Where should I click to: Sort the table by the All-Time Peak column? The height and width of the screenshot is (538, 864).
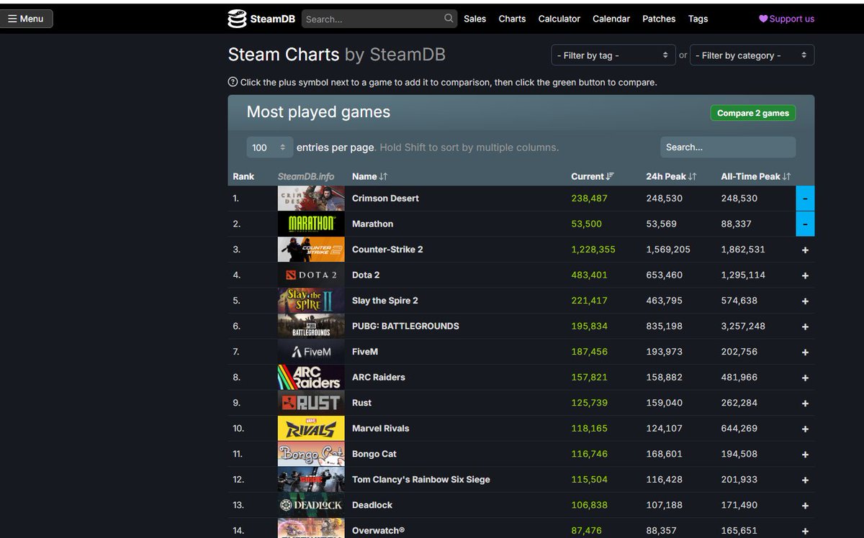coord(756,176)
